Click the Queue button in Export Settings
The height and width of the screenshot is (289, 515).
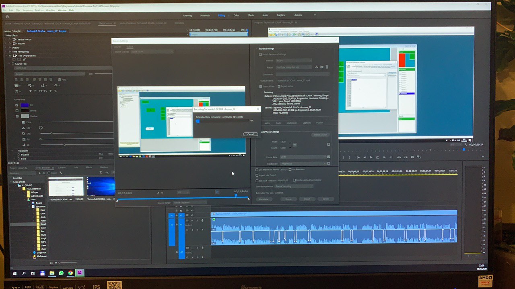click(288, 199)
